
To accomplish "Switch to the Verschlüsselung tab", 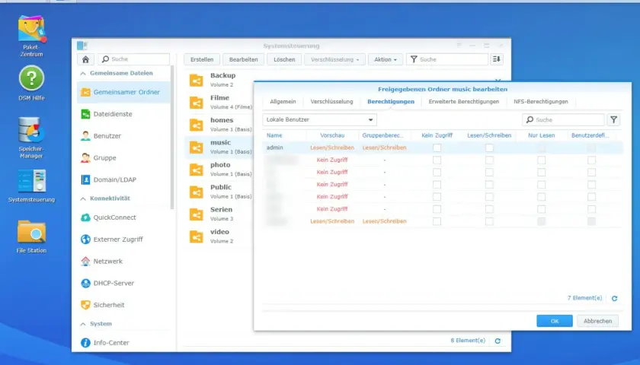I will 331,102.
